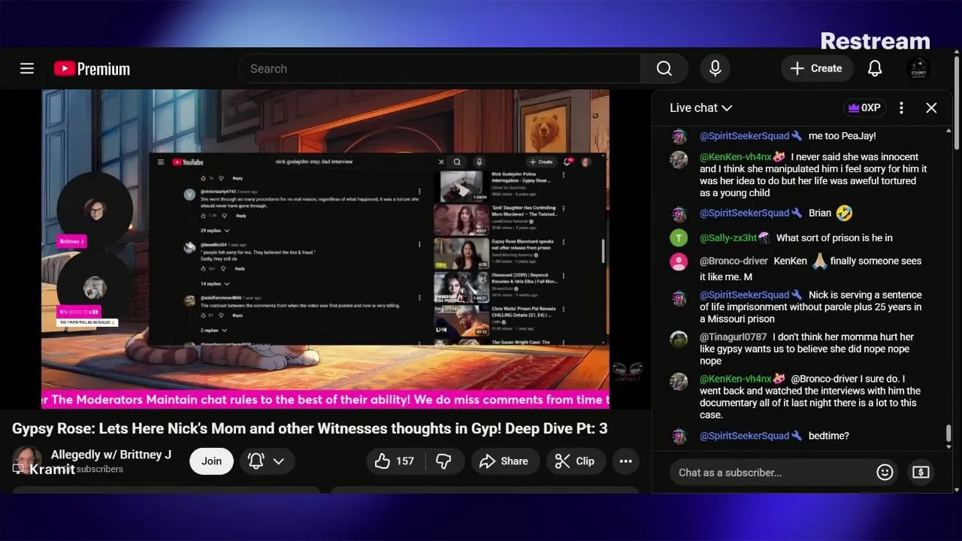Open subscription notification bell dropdown
The width and height of the screenshot is (962, 541).
tap(267, 461)
